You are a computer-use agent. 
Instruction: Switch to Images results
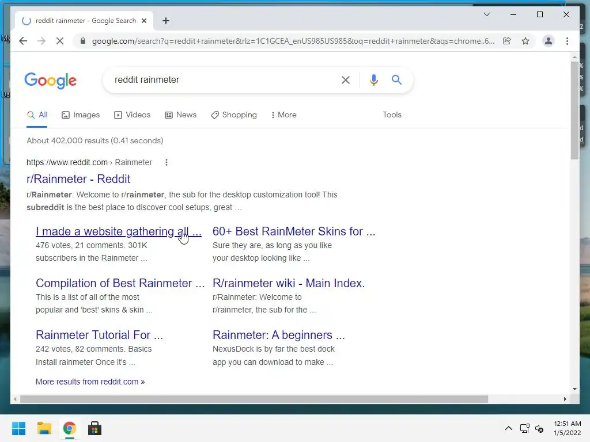tap(81, 115)
